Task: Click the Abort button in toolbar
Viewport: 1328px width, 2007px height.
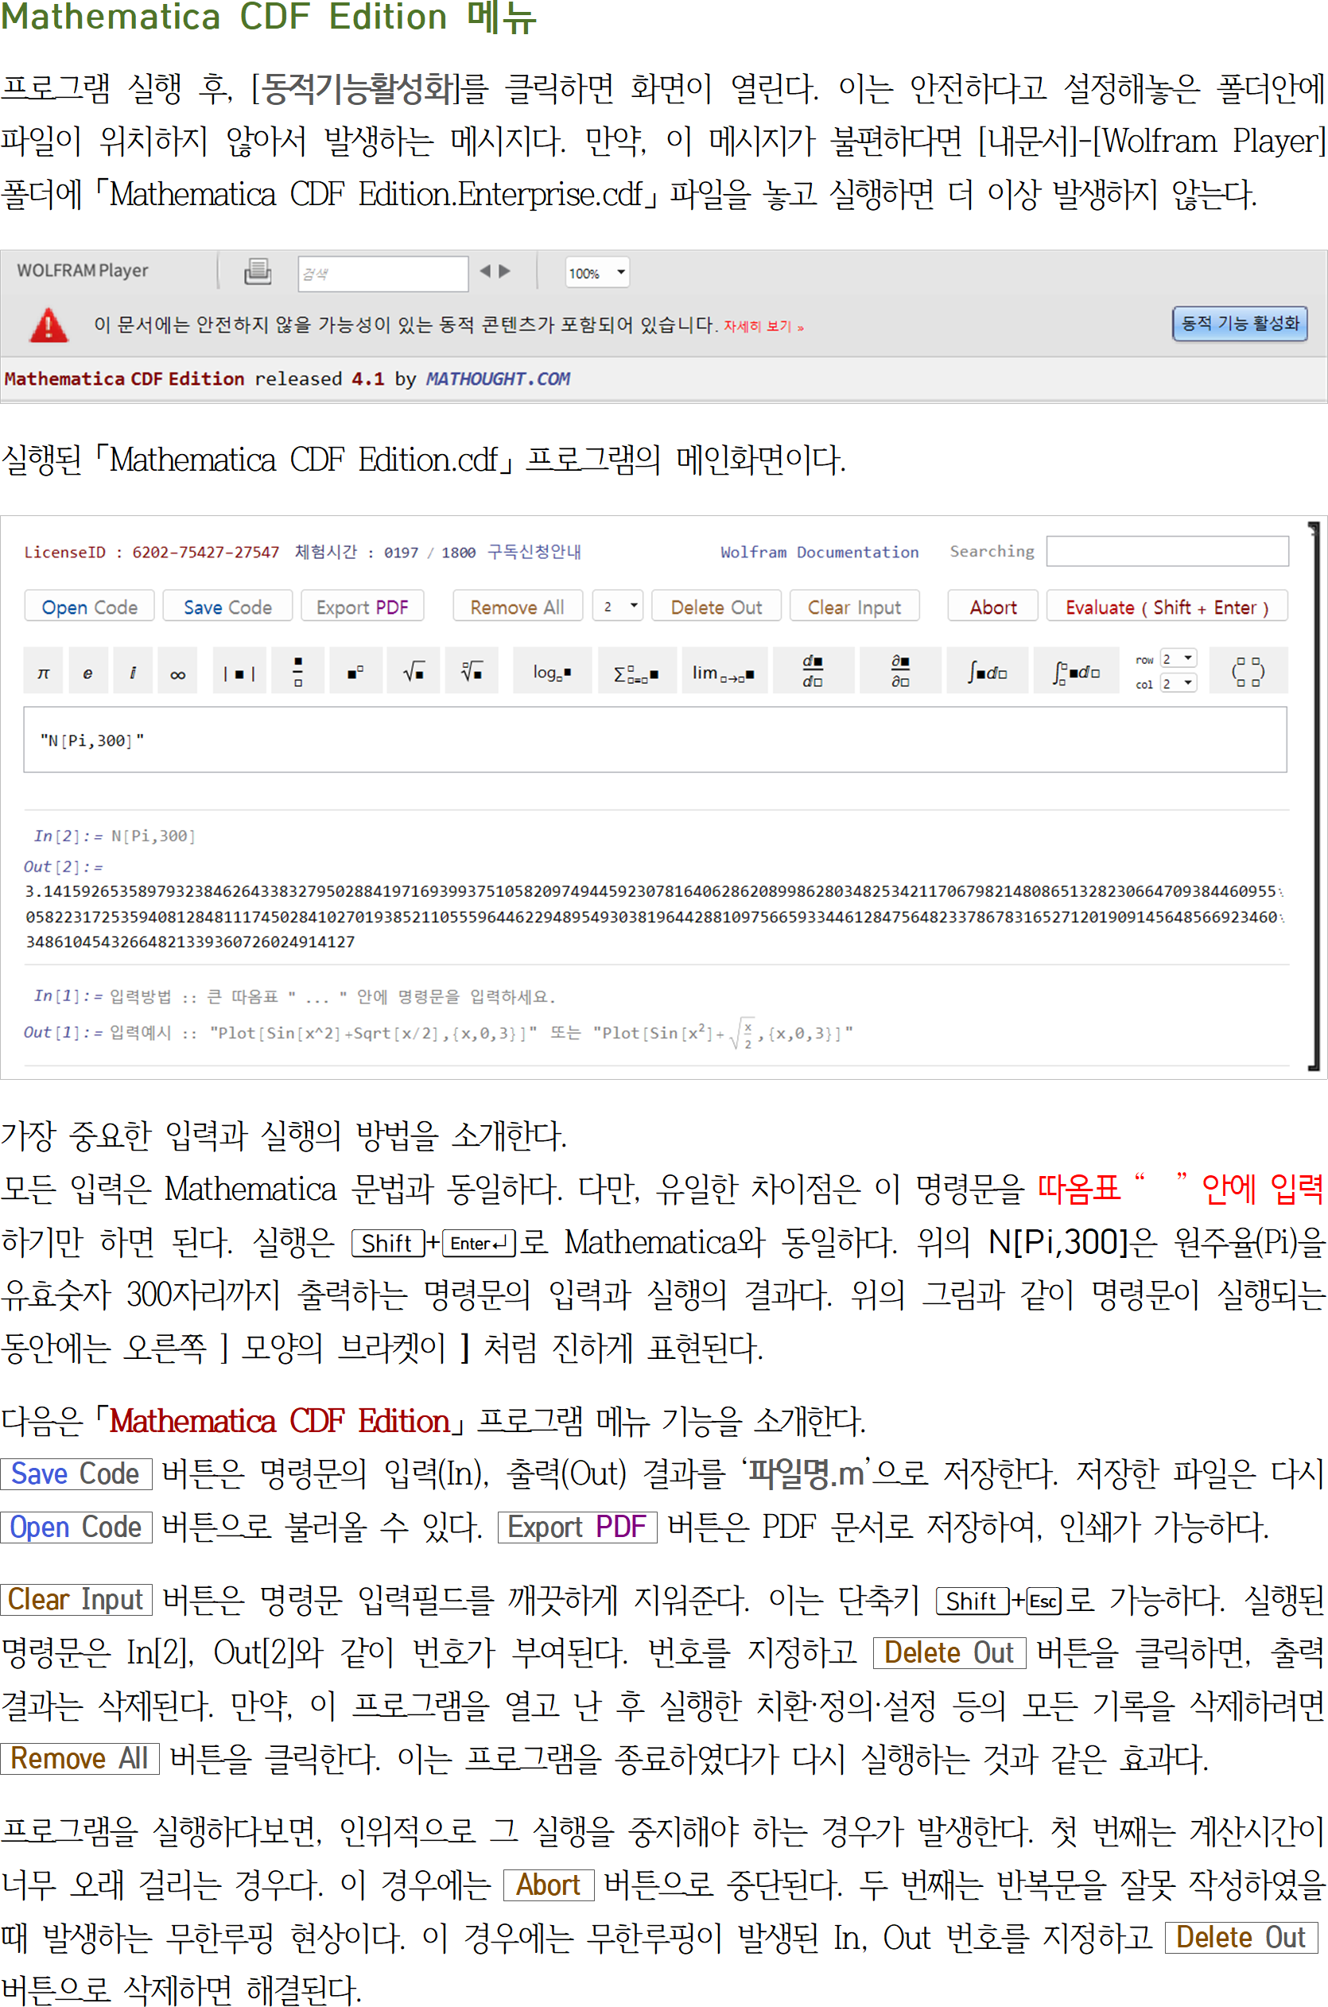Action: point(992,607)
